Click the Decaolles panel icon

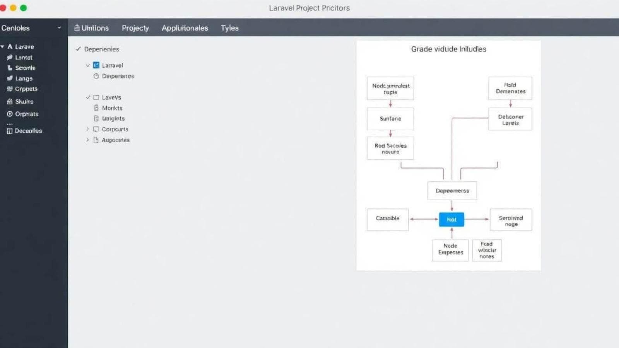tap(10, 131)
